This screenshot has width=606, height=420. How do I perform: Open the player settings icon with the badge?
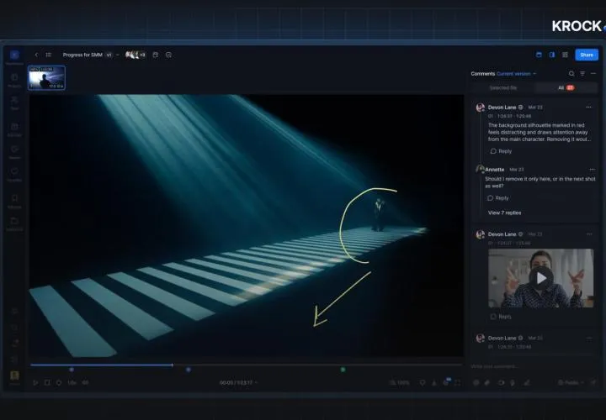click(x=446, y=382)
